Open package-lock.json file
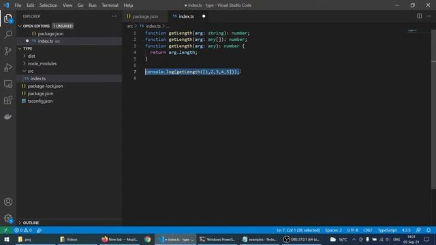Screen dimensions: 436x245 tap(69, 86)
